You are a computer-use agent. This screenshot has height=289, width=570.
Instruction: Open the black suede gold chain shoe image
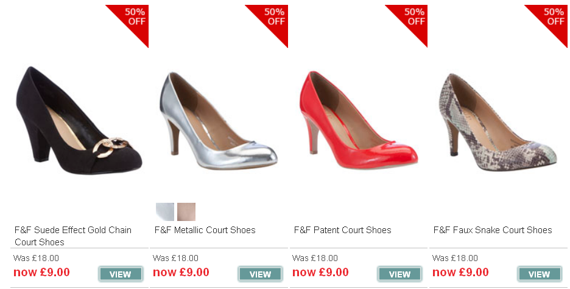click(79, 120)
